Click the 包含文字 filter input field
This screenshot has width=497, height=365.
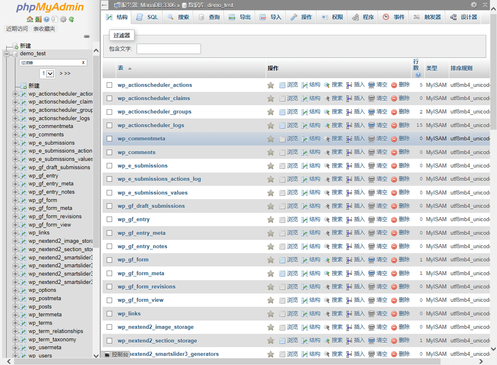tap(169, 49)
